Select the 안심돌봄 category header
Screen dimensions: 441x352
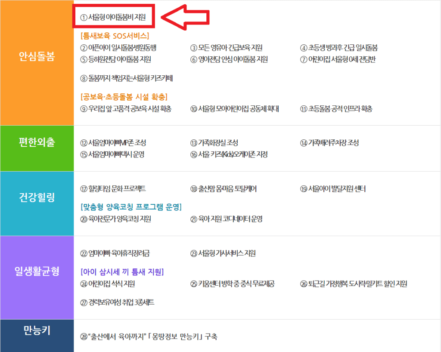37,55
